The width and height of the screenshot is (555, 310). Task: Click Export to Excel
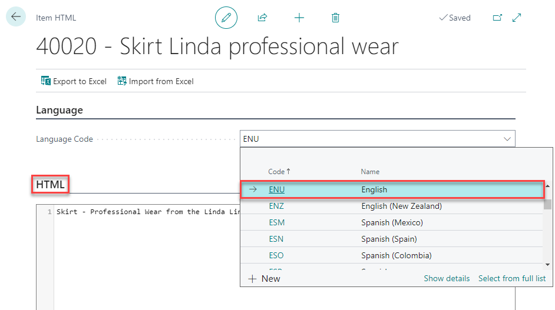pyautogui.click(x=74, y=81)
